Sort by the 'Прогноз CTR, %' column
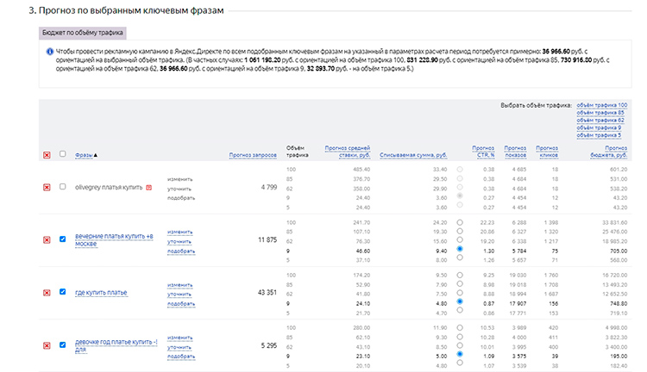647x372 pixels. click(x=483, y=152)
